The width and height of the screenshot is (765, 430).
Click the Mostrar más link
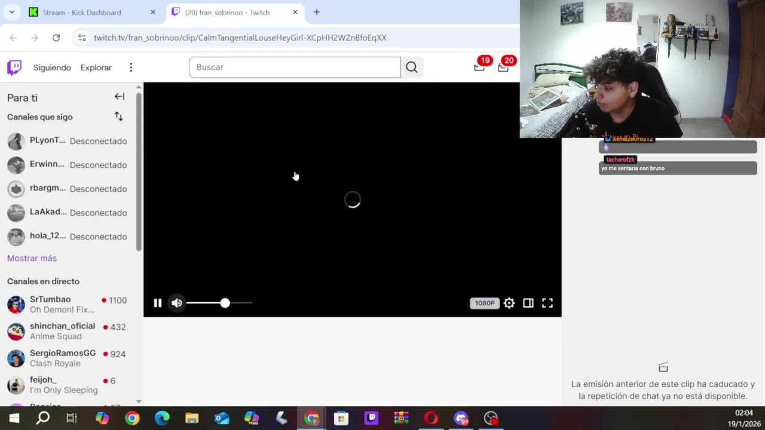pos(32,258)
